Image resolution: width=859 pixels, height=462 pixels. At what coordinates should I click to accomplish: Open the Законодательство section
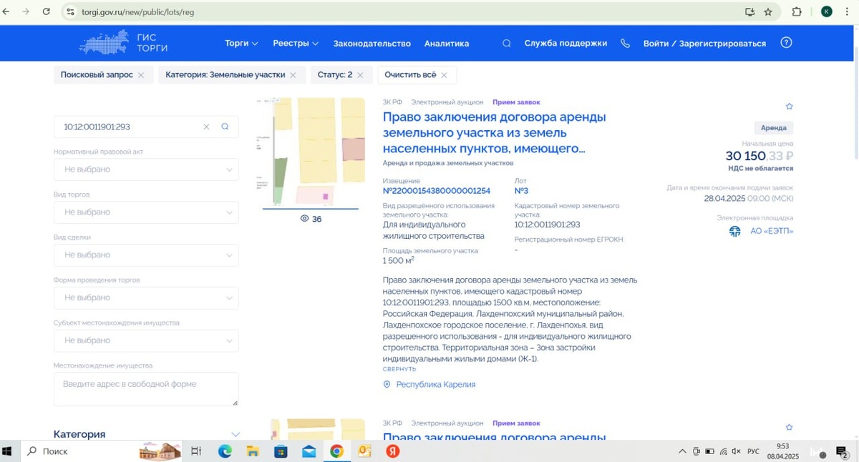372,44
